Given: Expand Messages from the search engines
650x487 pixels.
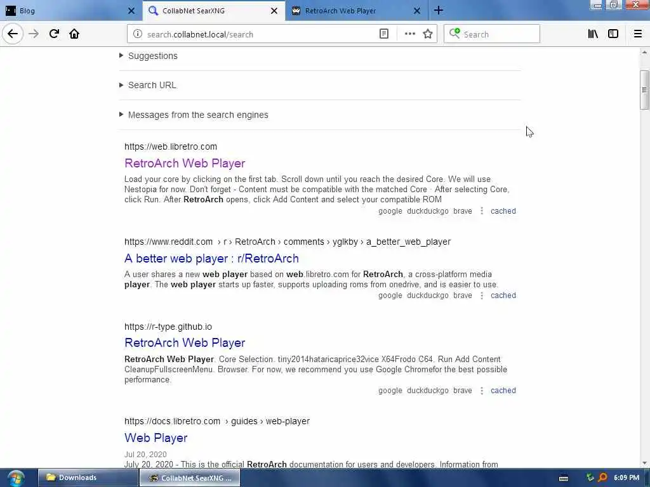Looking at the screenshot, I should (x=194, y=115).
